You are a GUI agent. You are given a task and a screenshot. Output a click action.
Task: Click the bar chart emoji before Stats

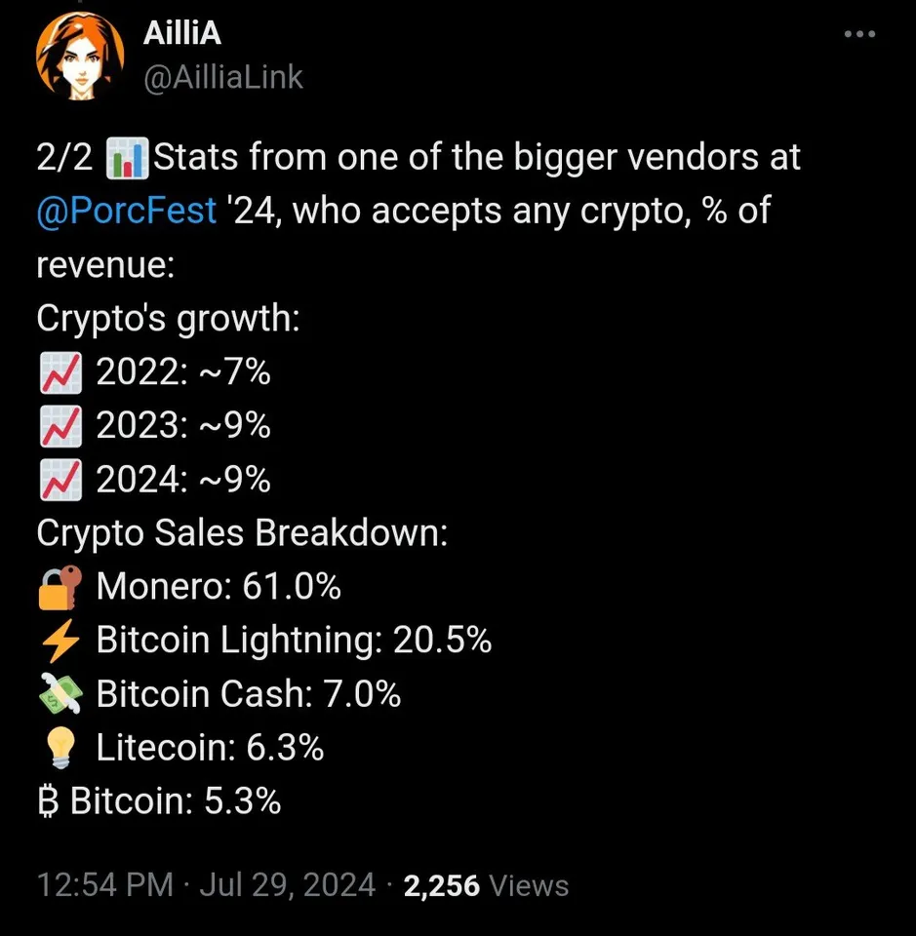pos(126,158)
